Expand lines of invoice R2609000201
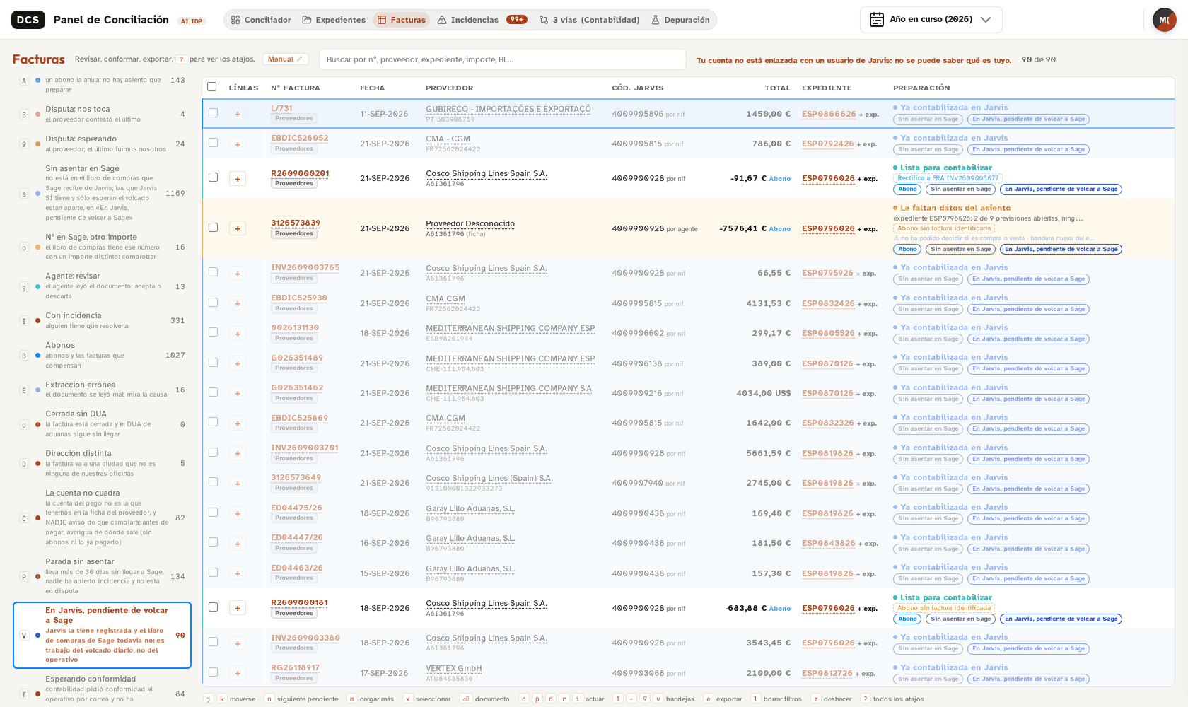Viewport: 1188px width, 707px height. 238,179
